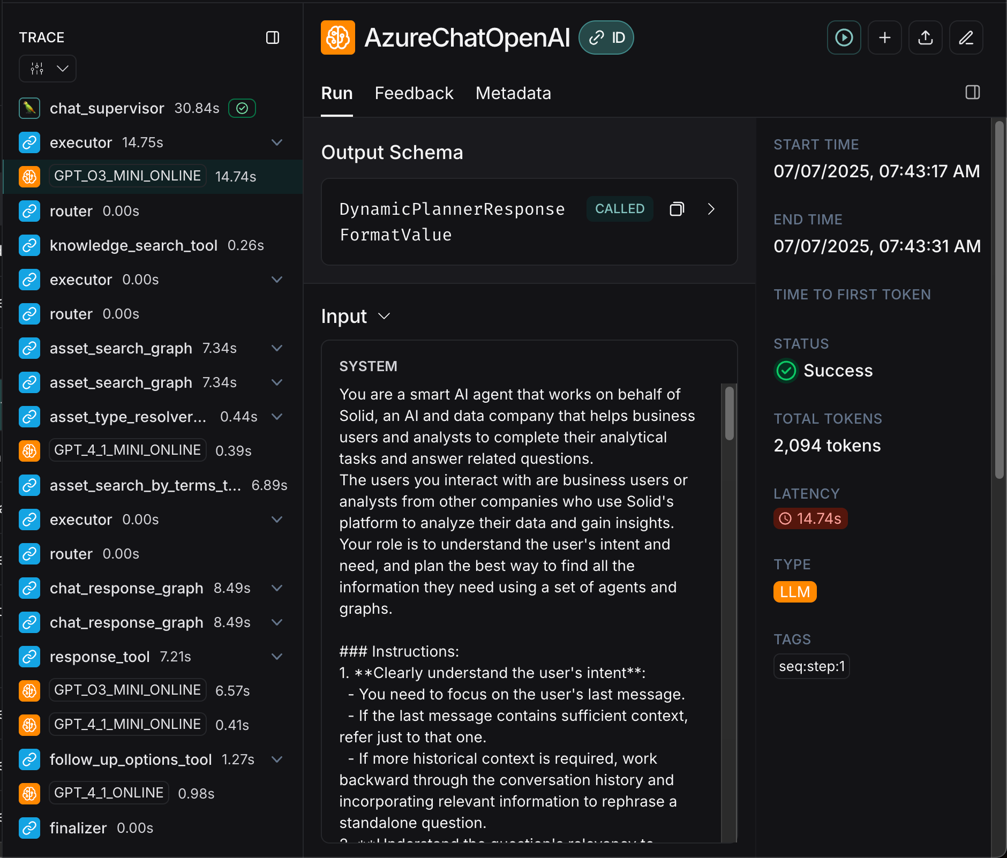1007x858 pixels.
Task: Expand the executor 14.75s row chevron
Action: point(277,142)
